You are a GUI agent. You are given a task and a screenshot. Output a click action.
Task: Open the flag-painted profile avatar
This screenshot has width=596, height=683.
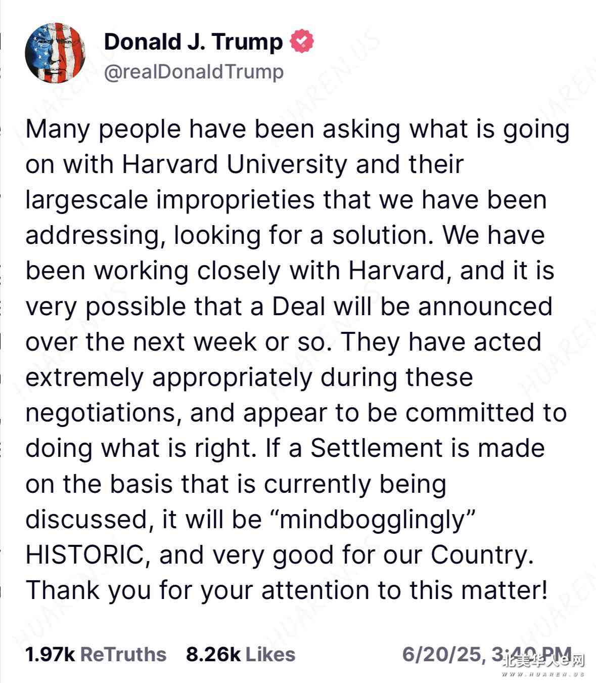pyautogui.click(x=55, y=53)
